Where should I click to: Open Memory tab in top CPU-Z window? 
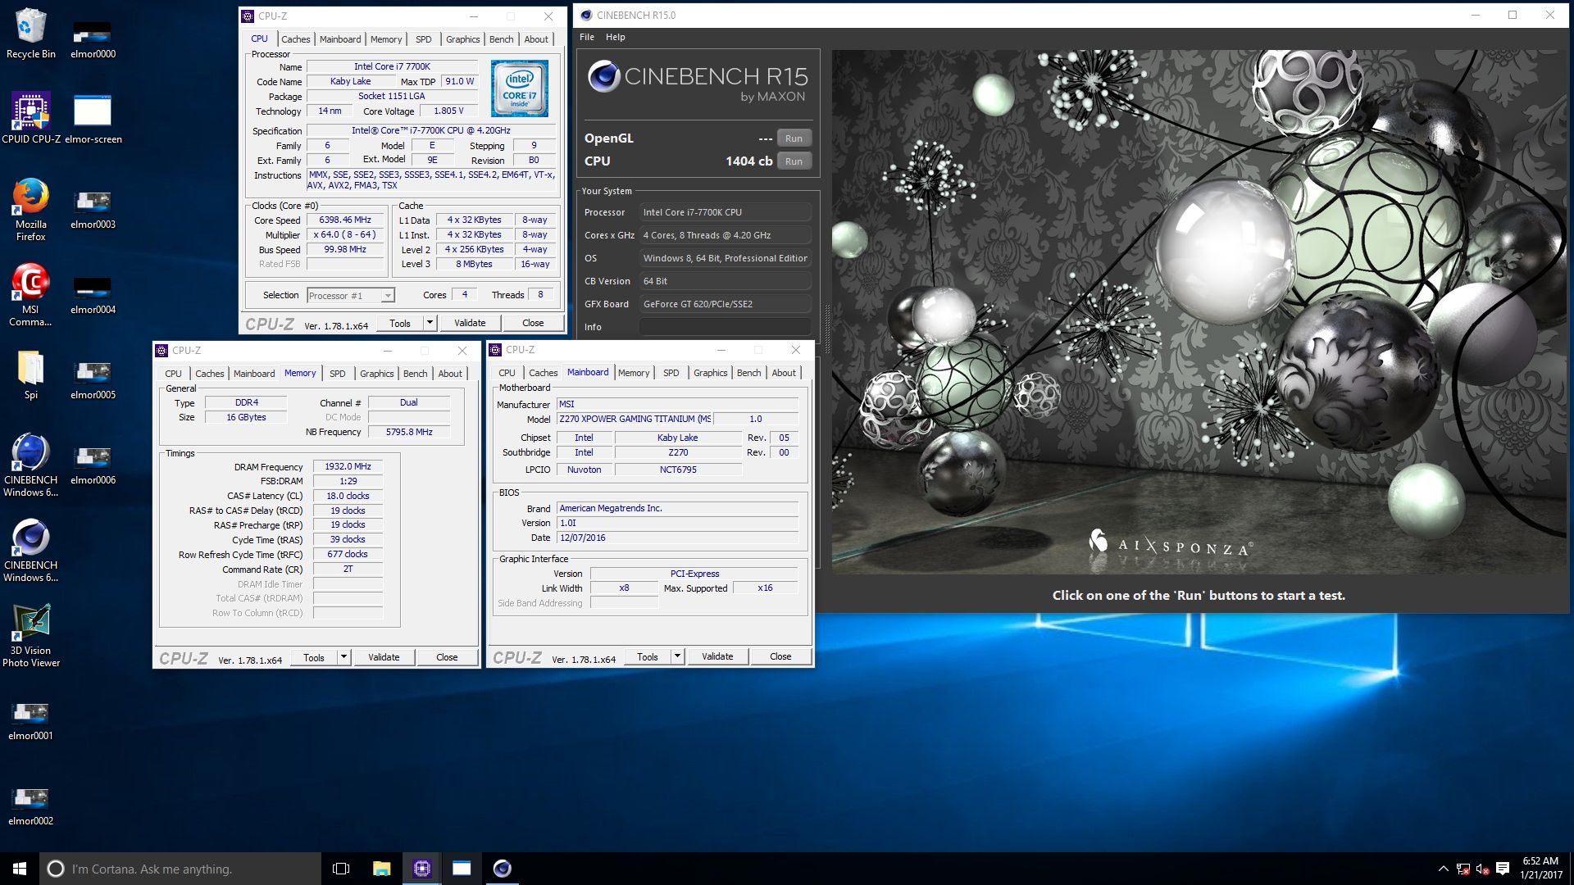pos(385,39)
